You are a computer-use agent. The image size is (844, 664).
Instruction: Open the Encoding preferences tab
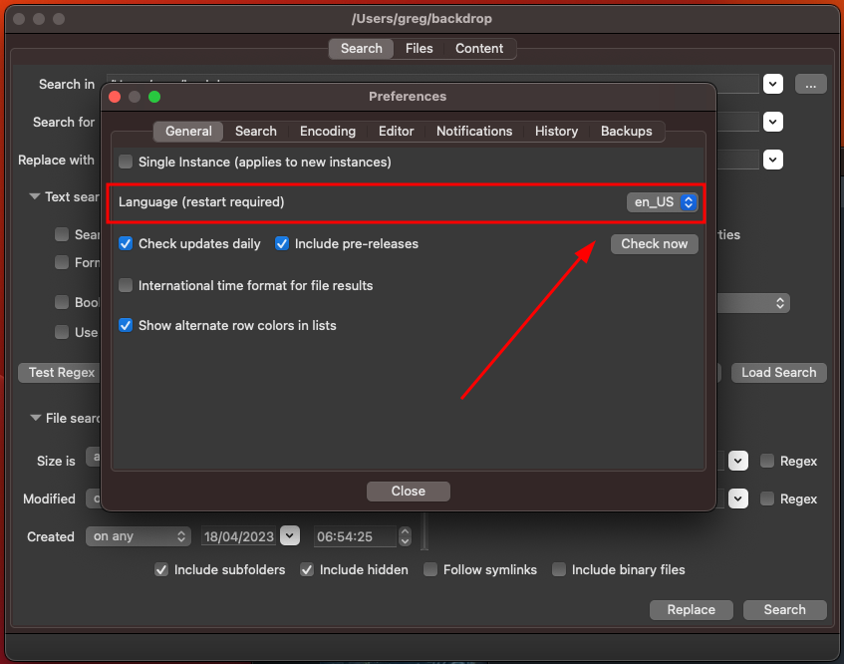[x=327, y=131]
